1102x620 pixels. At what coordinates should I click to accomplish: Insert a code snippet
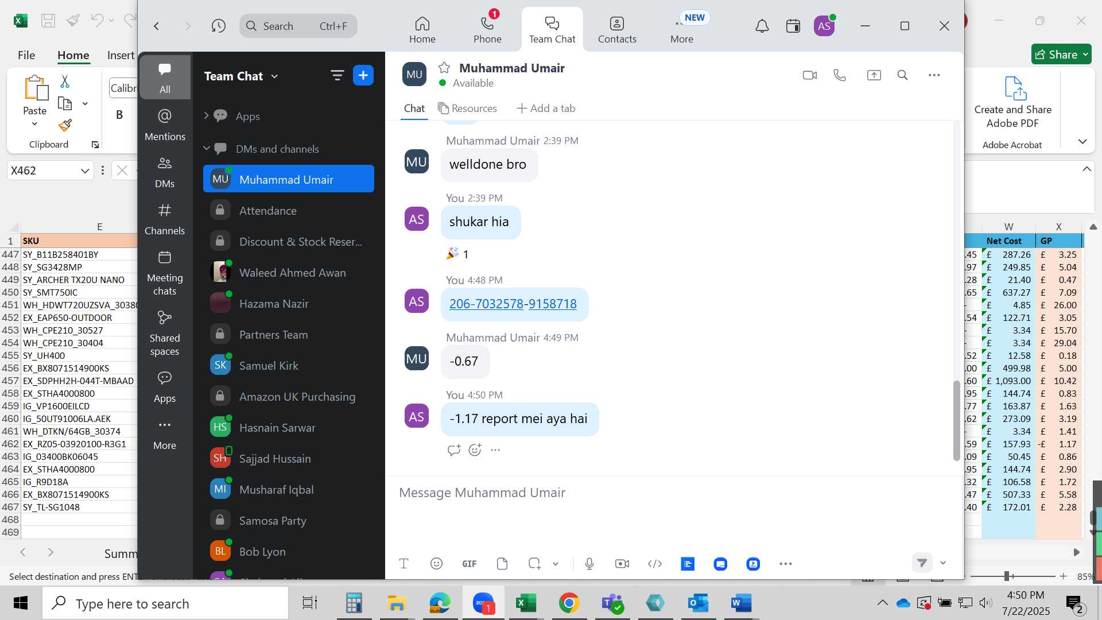654,564
